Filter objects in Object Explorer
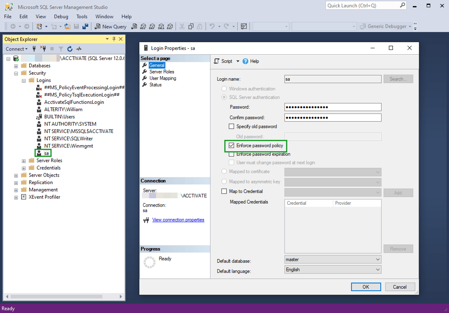The width and height of the screenshot is (449, 313). (61, 49)
